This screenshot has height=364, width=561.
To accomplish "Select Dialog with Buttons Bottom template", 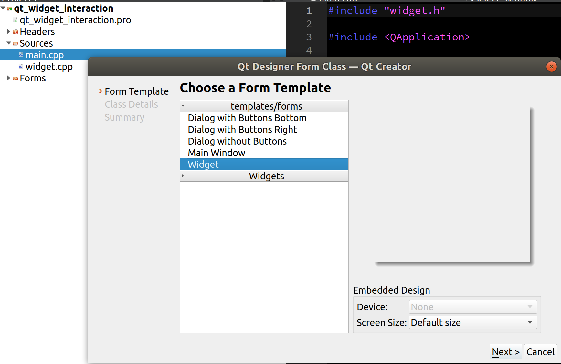I will (264, 118).
